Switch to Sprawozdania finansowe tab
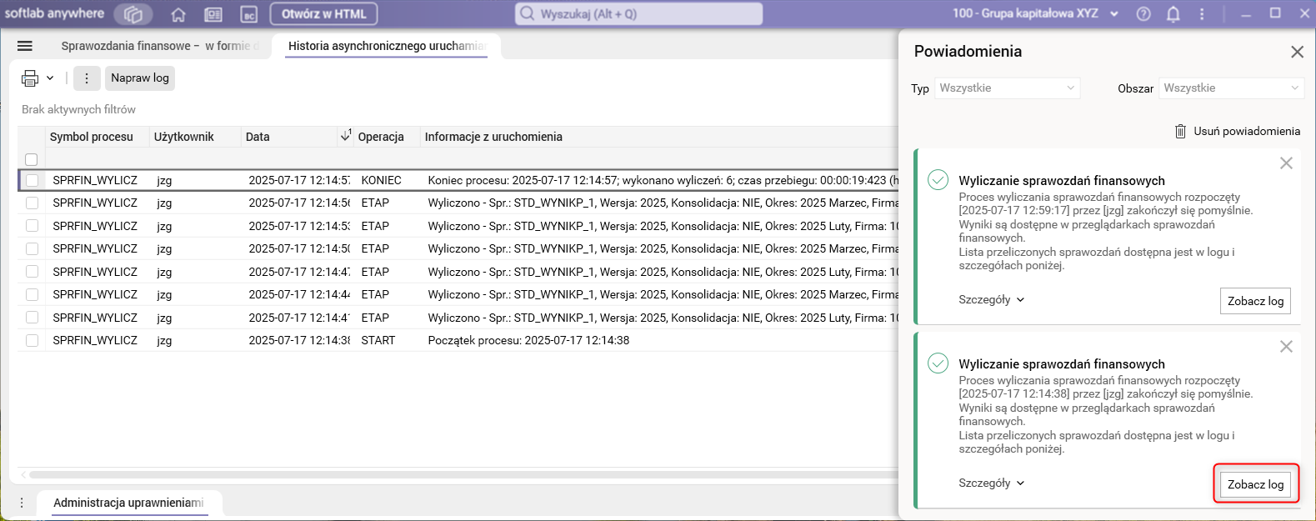Screen dimensions: 1316x521 pos(160,46)
